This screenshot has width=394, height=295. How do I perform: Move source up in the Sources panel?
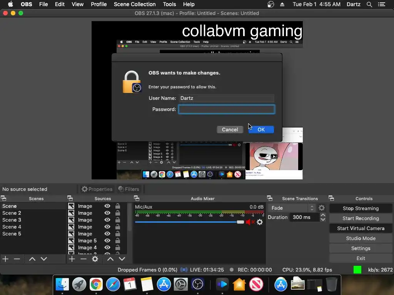(110, 259)
